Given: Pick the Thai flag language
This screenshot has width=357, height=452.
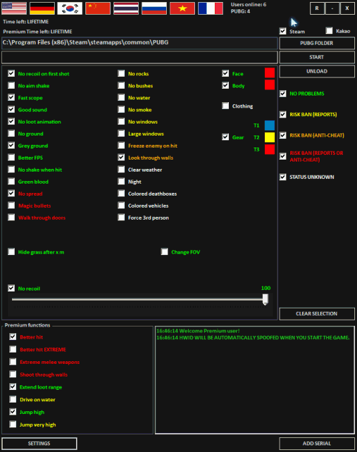Looking at the screenshot, I should pyautogui.click(x=126, y=8).
